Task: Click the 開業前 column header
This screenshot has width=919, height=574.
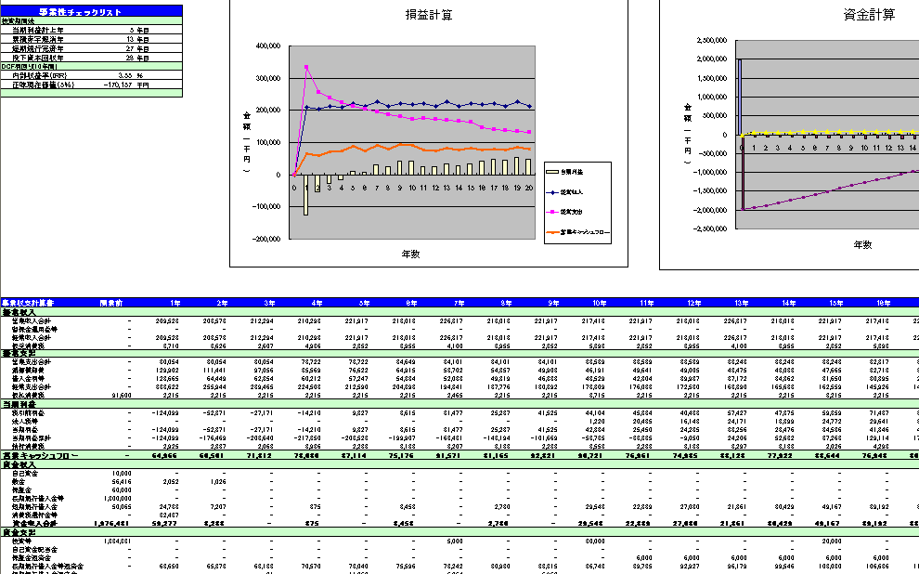Action: tap(110, 303)
